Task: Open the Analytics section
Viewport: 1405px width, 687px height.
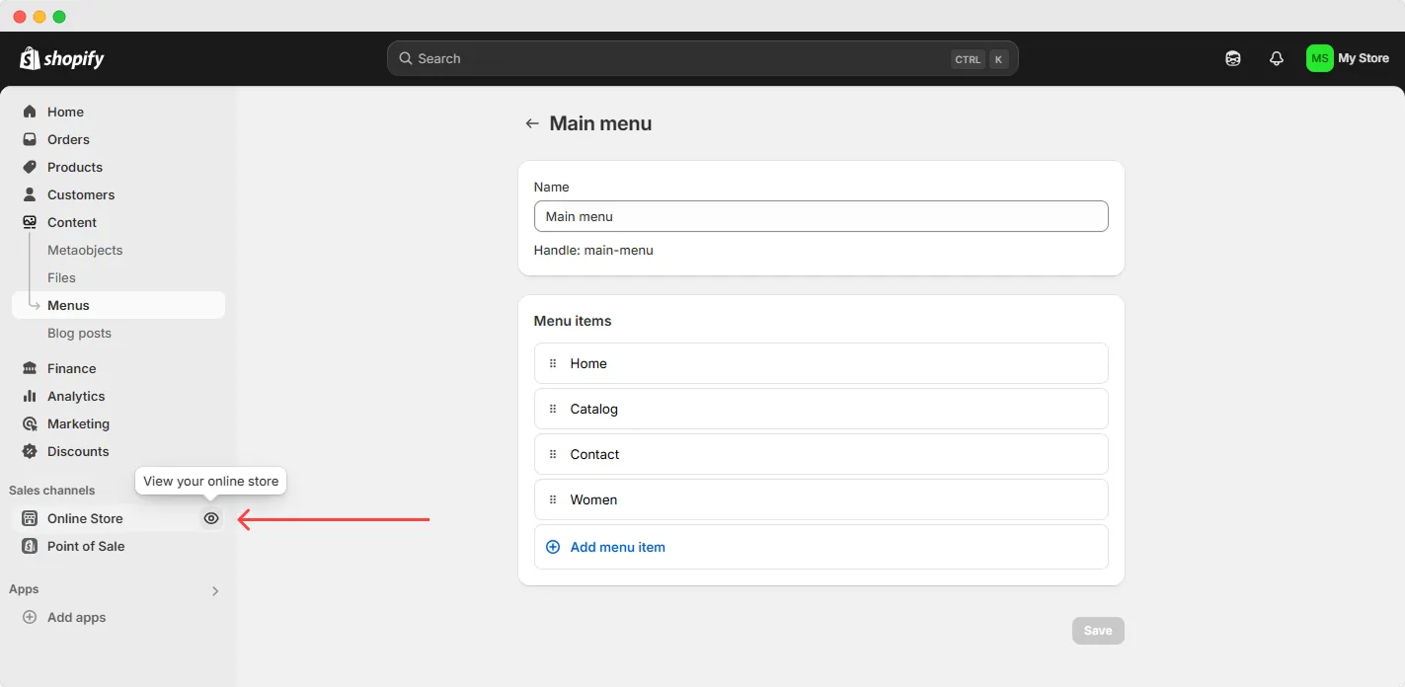Action: [x=76, y=396]
